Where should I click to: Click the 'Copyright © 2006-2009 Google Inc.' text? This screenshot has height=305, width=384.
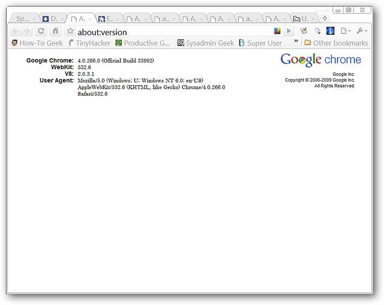pos(320,80)
